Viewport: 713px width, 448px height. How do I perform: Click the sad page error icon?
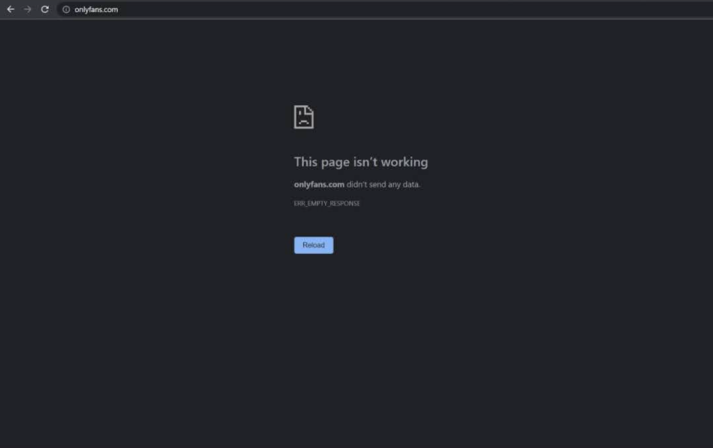click(304, 117)
